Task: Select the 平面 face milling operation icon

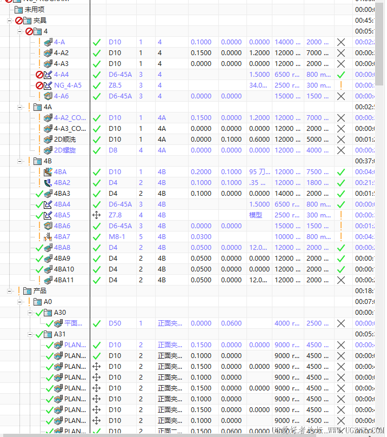Action: (58, 323)
